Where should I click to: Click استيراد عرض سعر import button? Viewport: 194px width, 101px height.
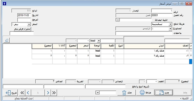(22, 29)
